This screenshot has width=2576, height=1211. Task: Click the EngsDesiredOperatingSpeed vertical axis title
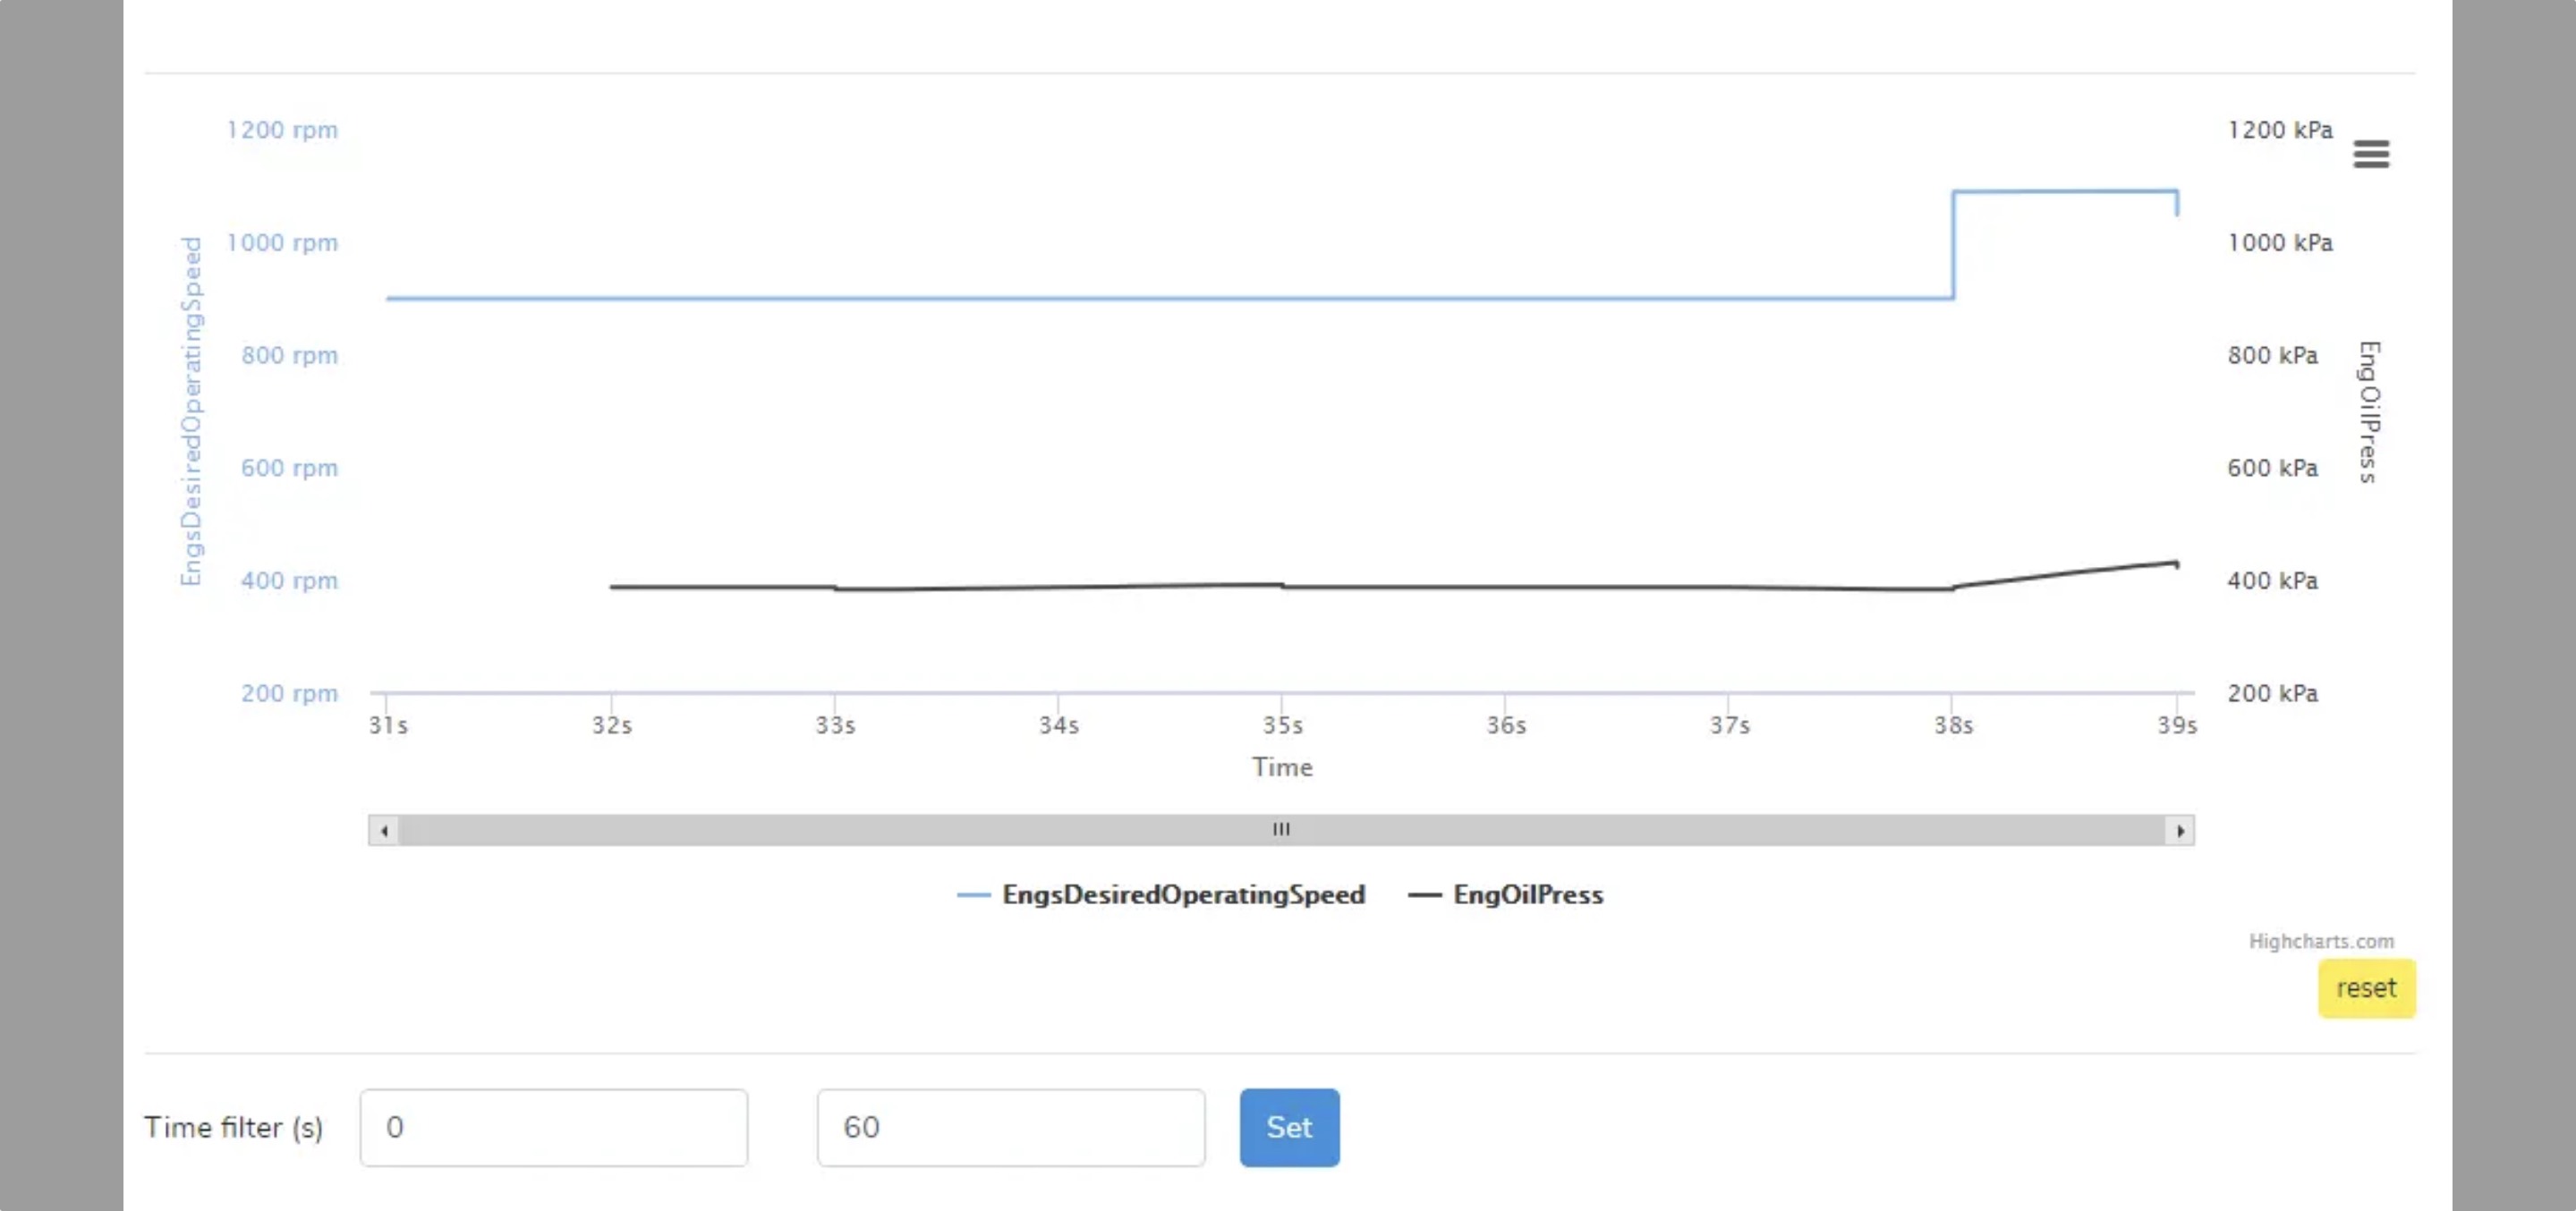(192, 410)
